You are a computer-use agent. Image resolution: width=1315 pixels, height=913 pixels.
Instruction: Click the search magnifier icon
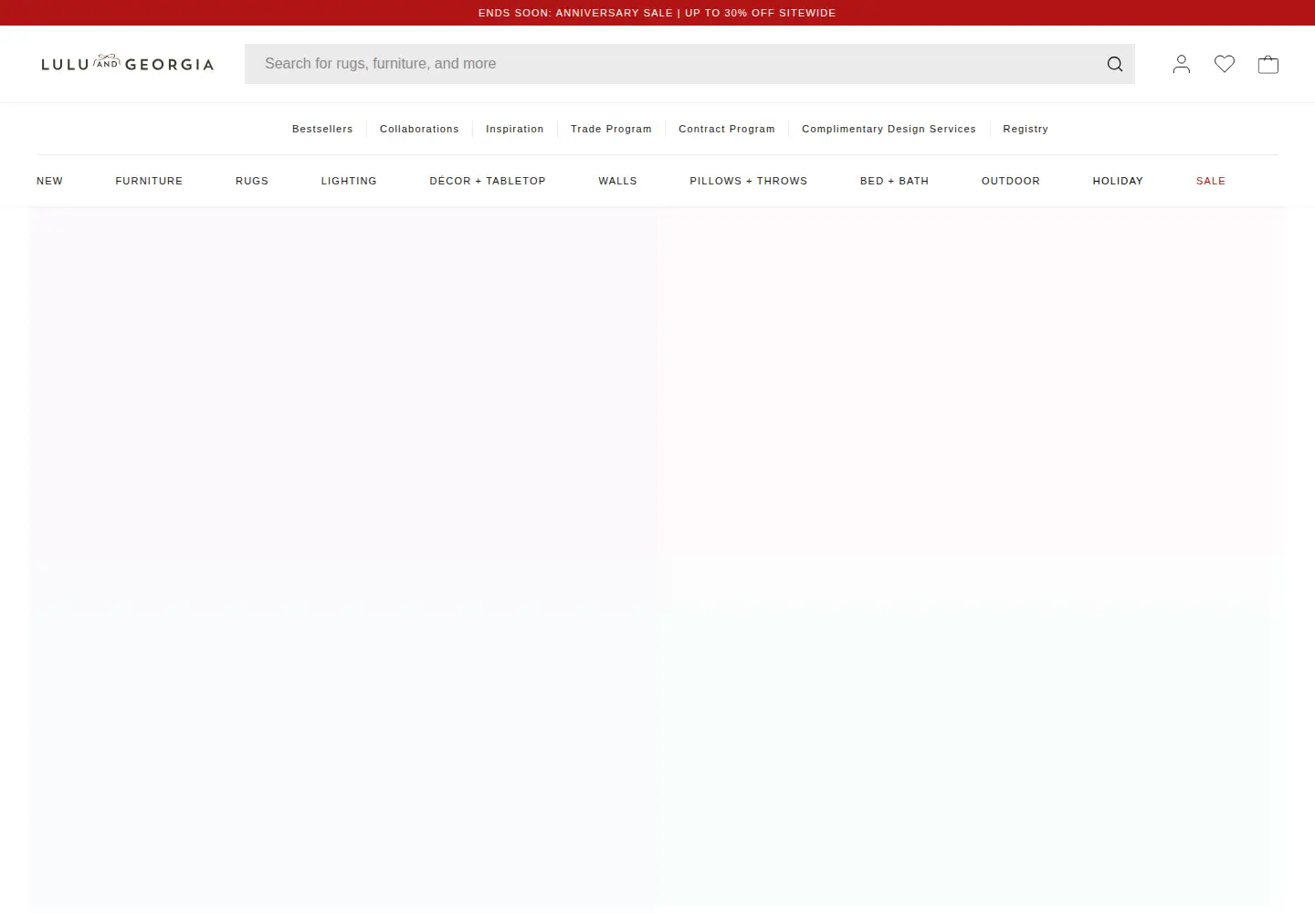pos(1114,64)
